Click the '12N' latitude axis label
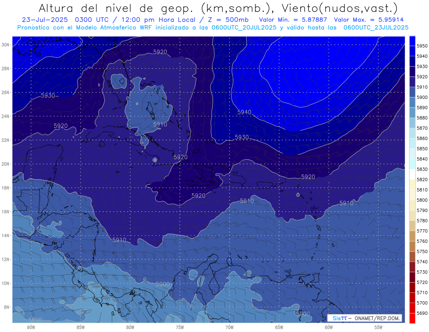The image size is (429, 332). pos(6,259)
